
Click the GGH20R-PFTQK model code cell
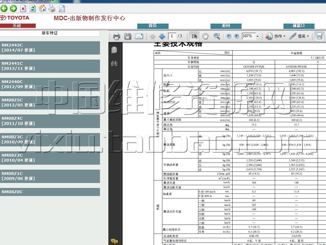pyautogui.click(x=254, y=67)
